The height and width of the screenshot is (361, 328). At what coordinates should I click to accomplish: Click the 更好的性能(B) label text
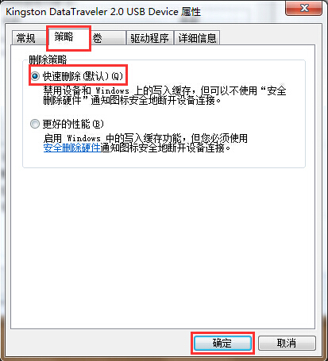(73, 124)
